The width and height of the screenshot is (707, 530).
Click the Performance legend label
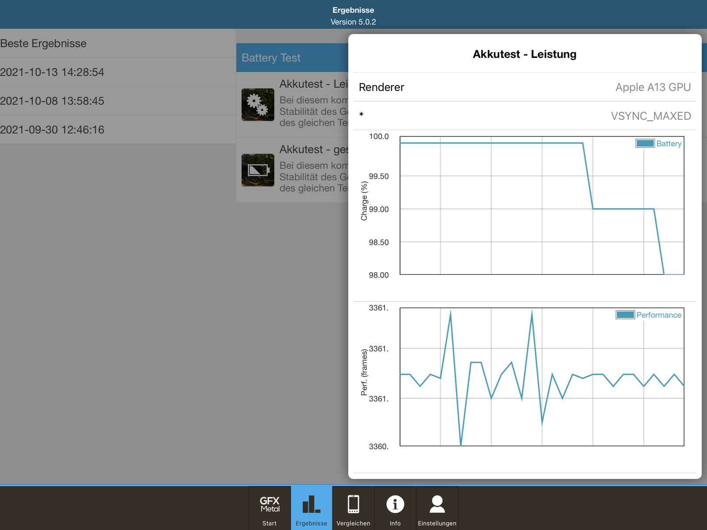[x=659, y=315]
